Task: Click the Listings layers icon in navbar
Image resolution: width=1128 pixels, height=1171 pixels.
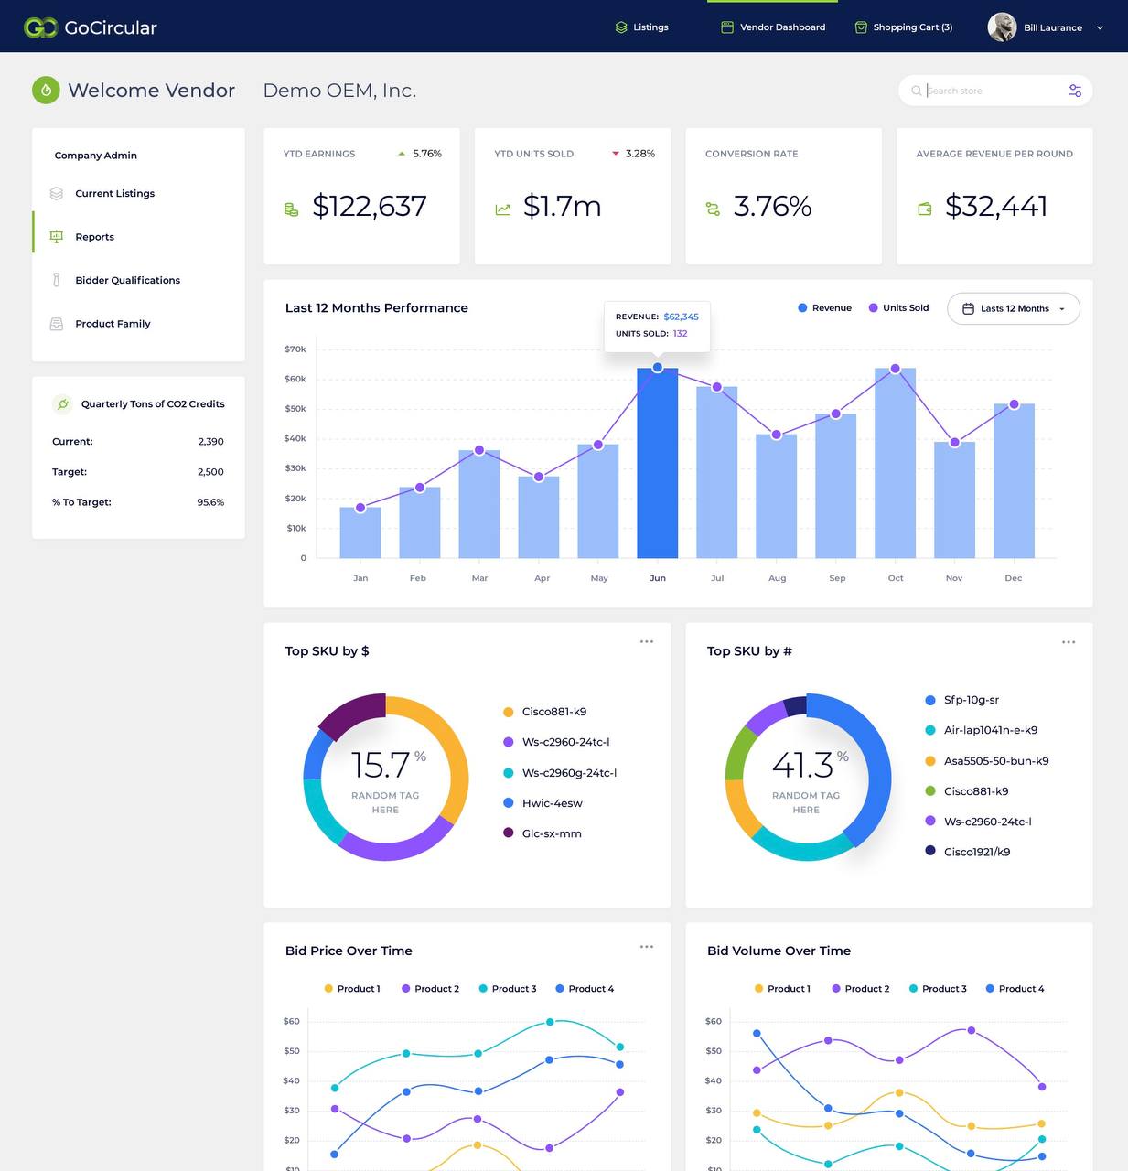Action: (x=621, y=27)
